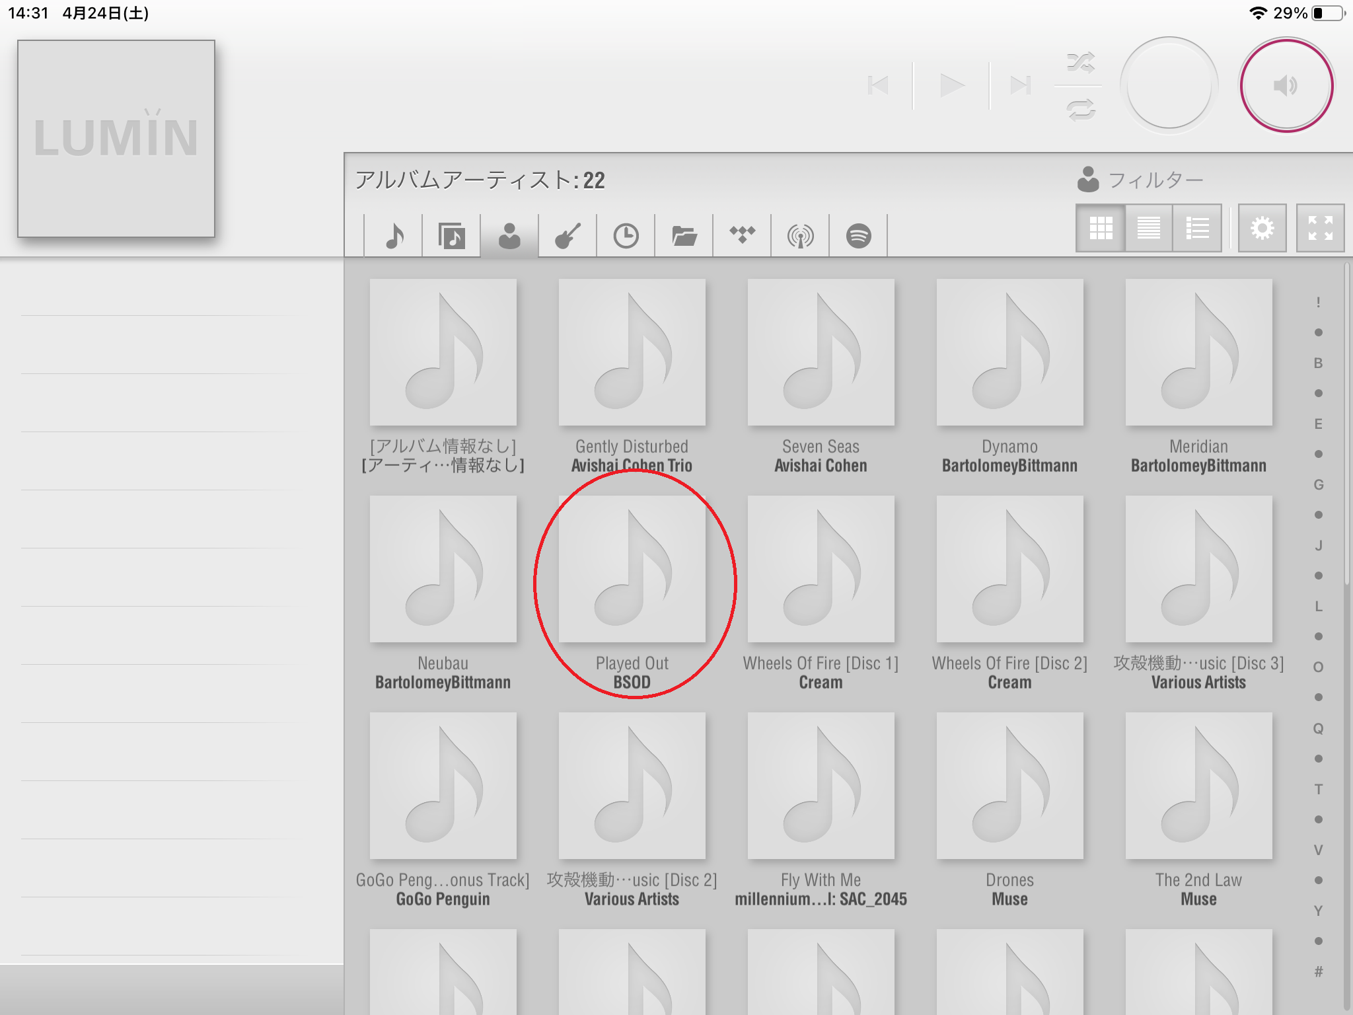Image resolution: width=1353 pixels, height=1015 pixels.
Task: Open the Fly With Me album
Action: pyautogui.click(x=821, y=786)
